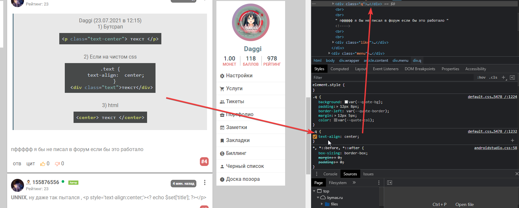The width and height of the screenshot is (519, 208).
Task: Click the thumbs-up like icon on post #4
Action: click(42, 164)
